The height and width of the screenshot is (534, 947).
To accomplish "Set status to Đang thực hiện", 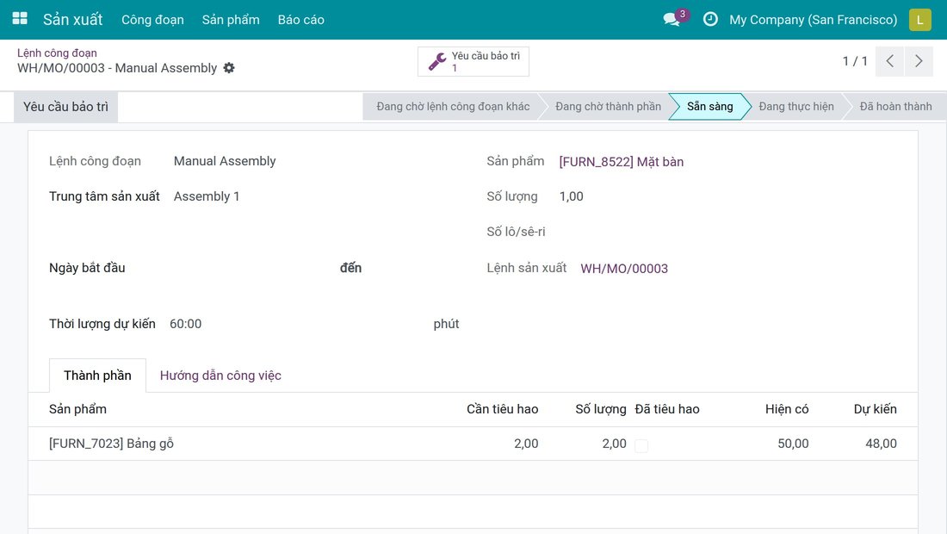I will pyautogui.click(x=796, y=106).
